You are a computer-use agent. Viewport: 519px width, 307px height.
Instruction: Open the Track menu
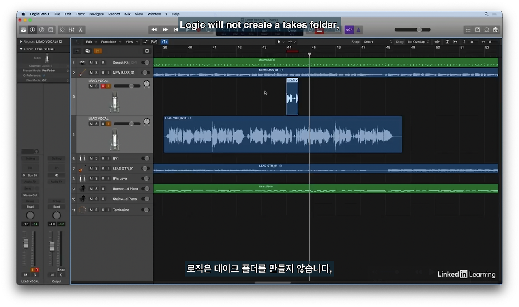80,14
